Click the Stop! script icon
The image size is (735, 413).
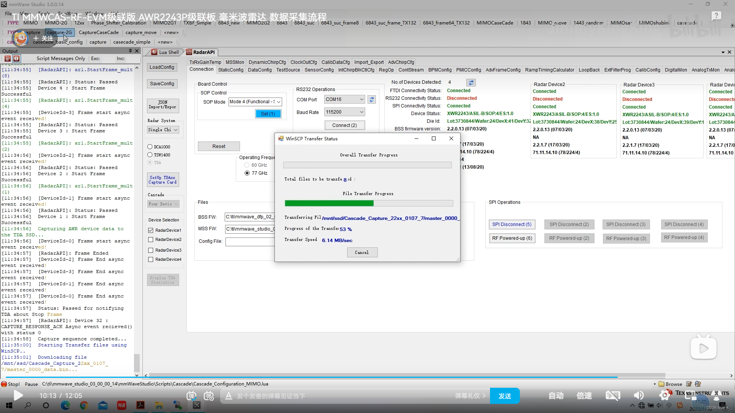4,384
